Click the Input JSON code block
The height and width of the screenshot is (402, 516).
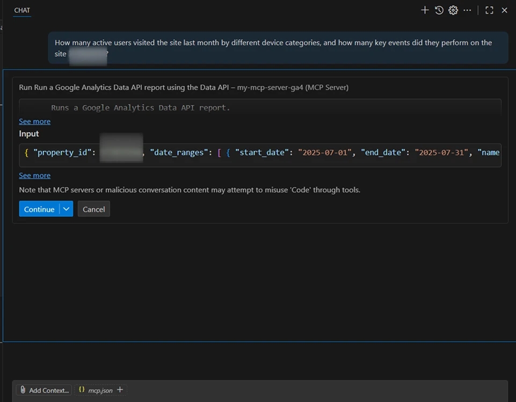tap(260, 155)
